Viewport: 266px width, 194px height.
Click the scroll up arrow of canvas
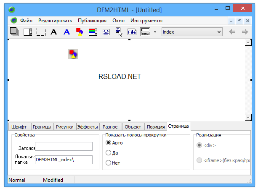point(248,43)
